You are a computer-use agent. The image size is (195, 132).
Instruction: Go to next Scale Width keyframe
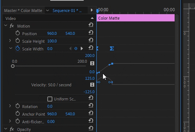pyautogui.click(x=82, y=49)
